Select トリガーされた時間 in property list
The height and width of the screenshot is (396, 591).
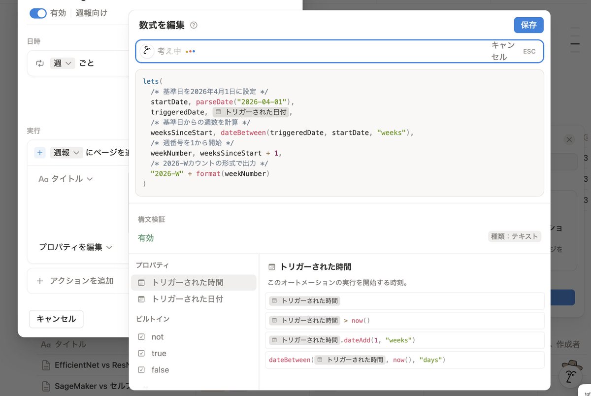(194, 283)
